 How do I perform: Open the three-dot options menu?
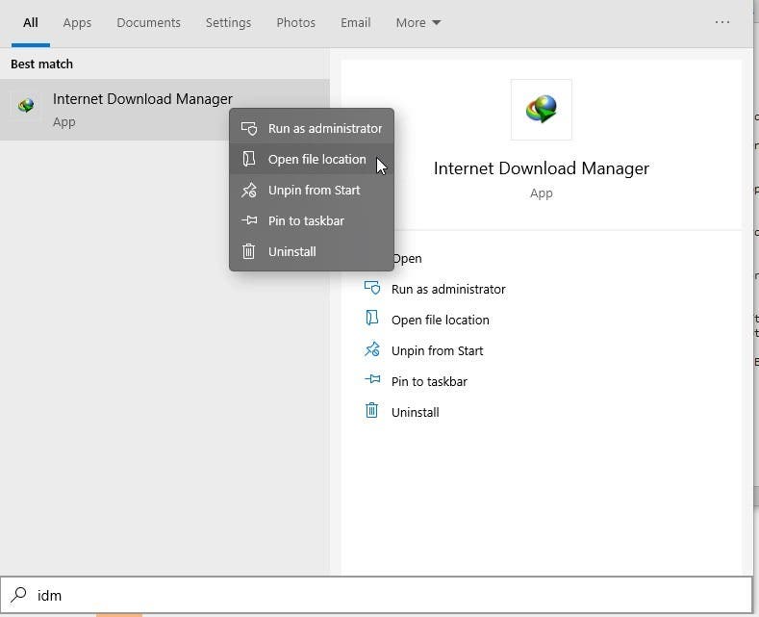[722, 22]
